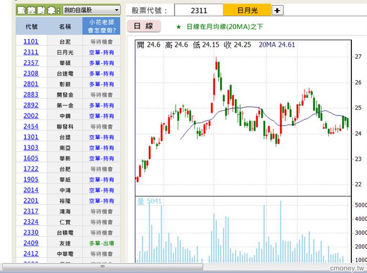Viewport: 367px width, 273px height.
Task: Open stock code link 2311 in list
Action: pyautogui.click(x=31, y=52)
